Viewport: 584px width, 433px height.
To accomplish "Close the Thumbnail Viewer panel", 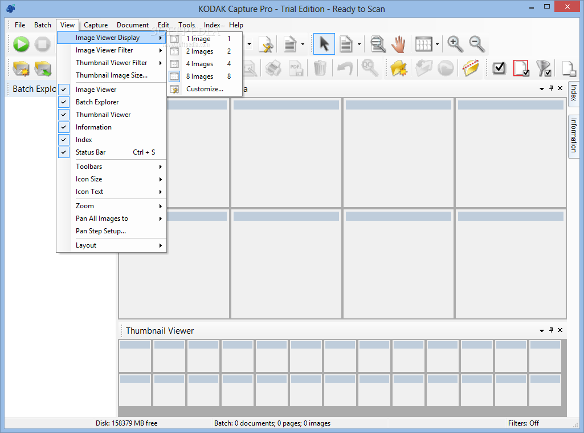I will [560, 330].
